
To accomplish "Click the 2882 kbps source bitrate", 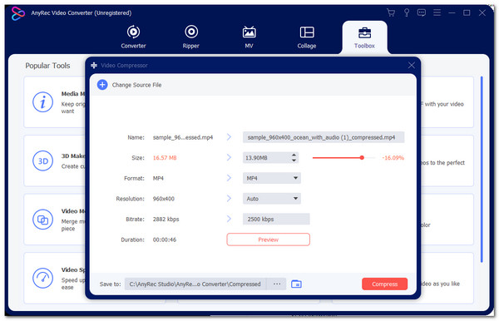I will pos(166,220).
